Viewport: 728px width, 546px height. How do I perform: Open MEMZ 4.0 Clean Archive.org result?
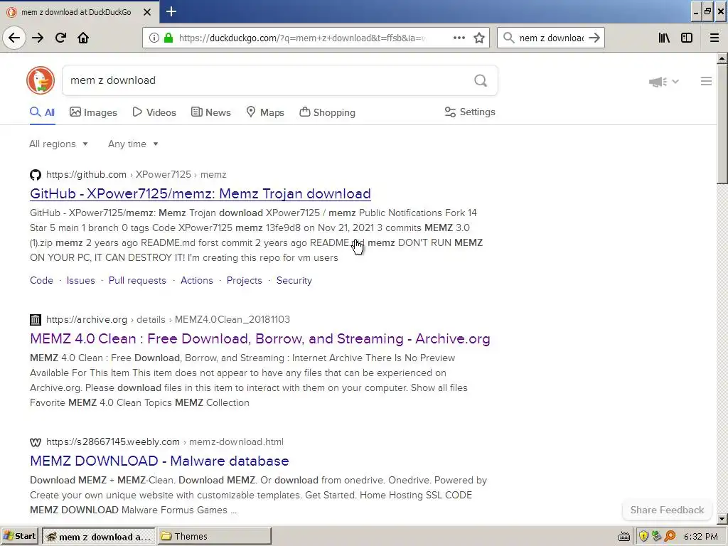[x=260, y=338]
